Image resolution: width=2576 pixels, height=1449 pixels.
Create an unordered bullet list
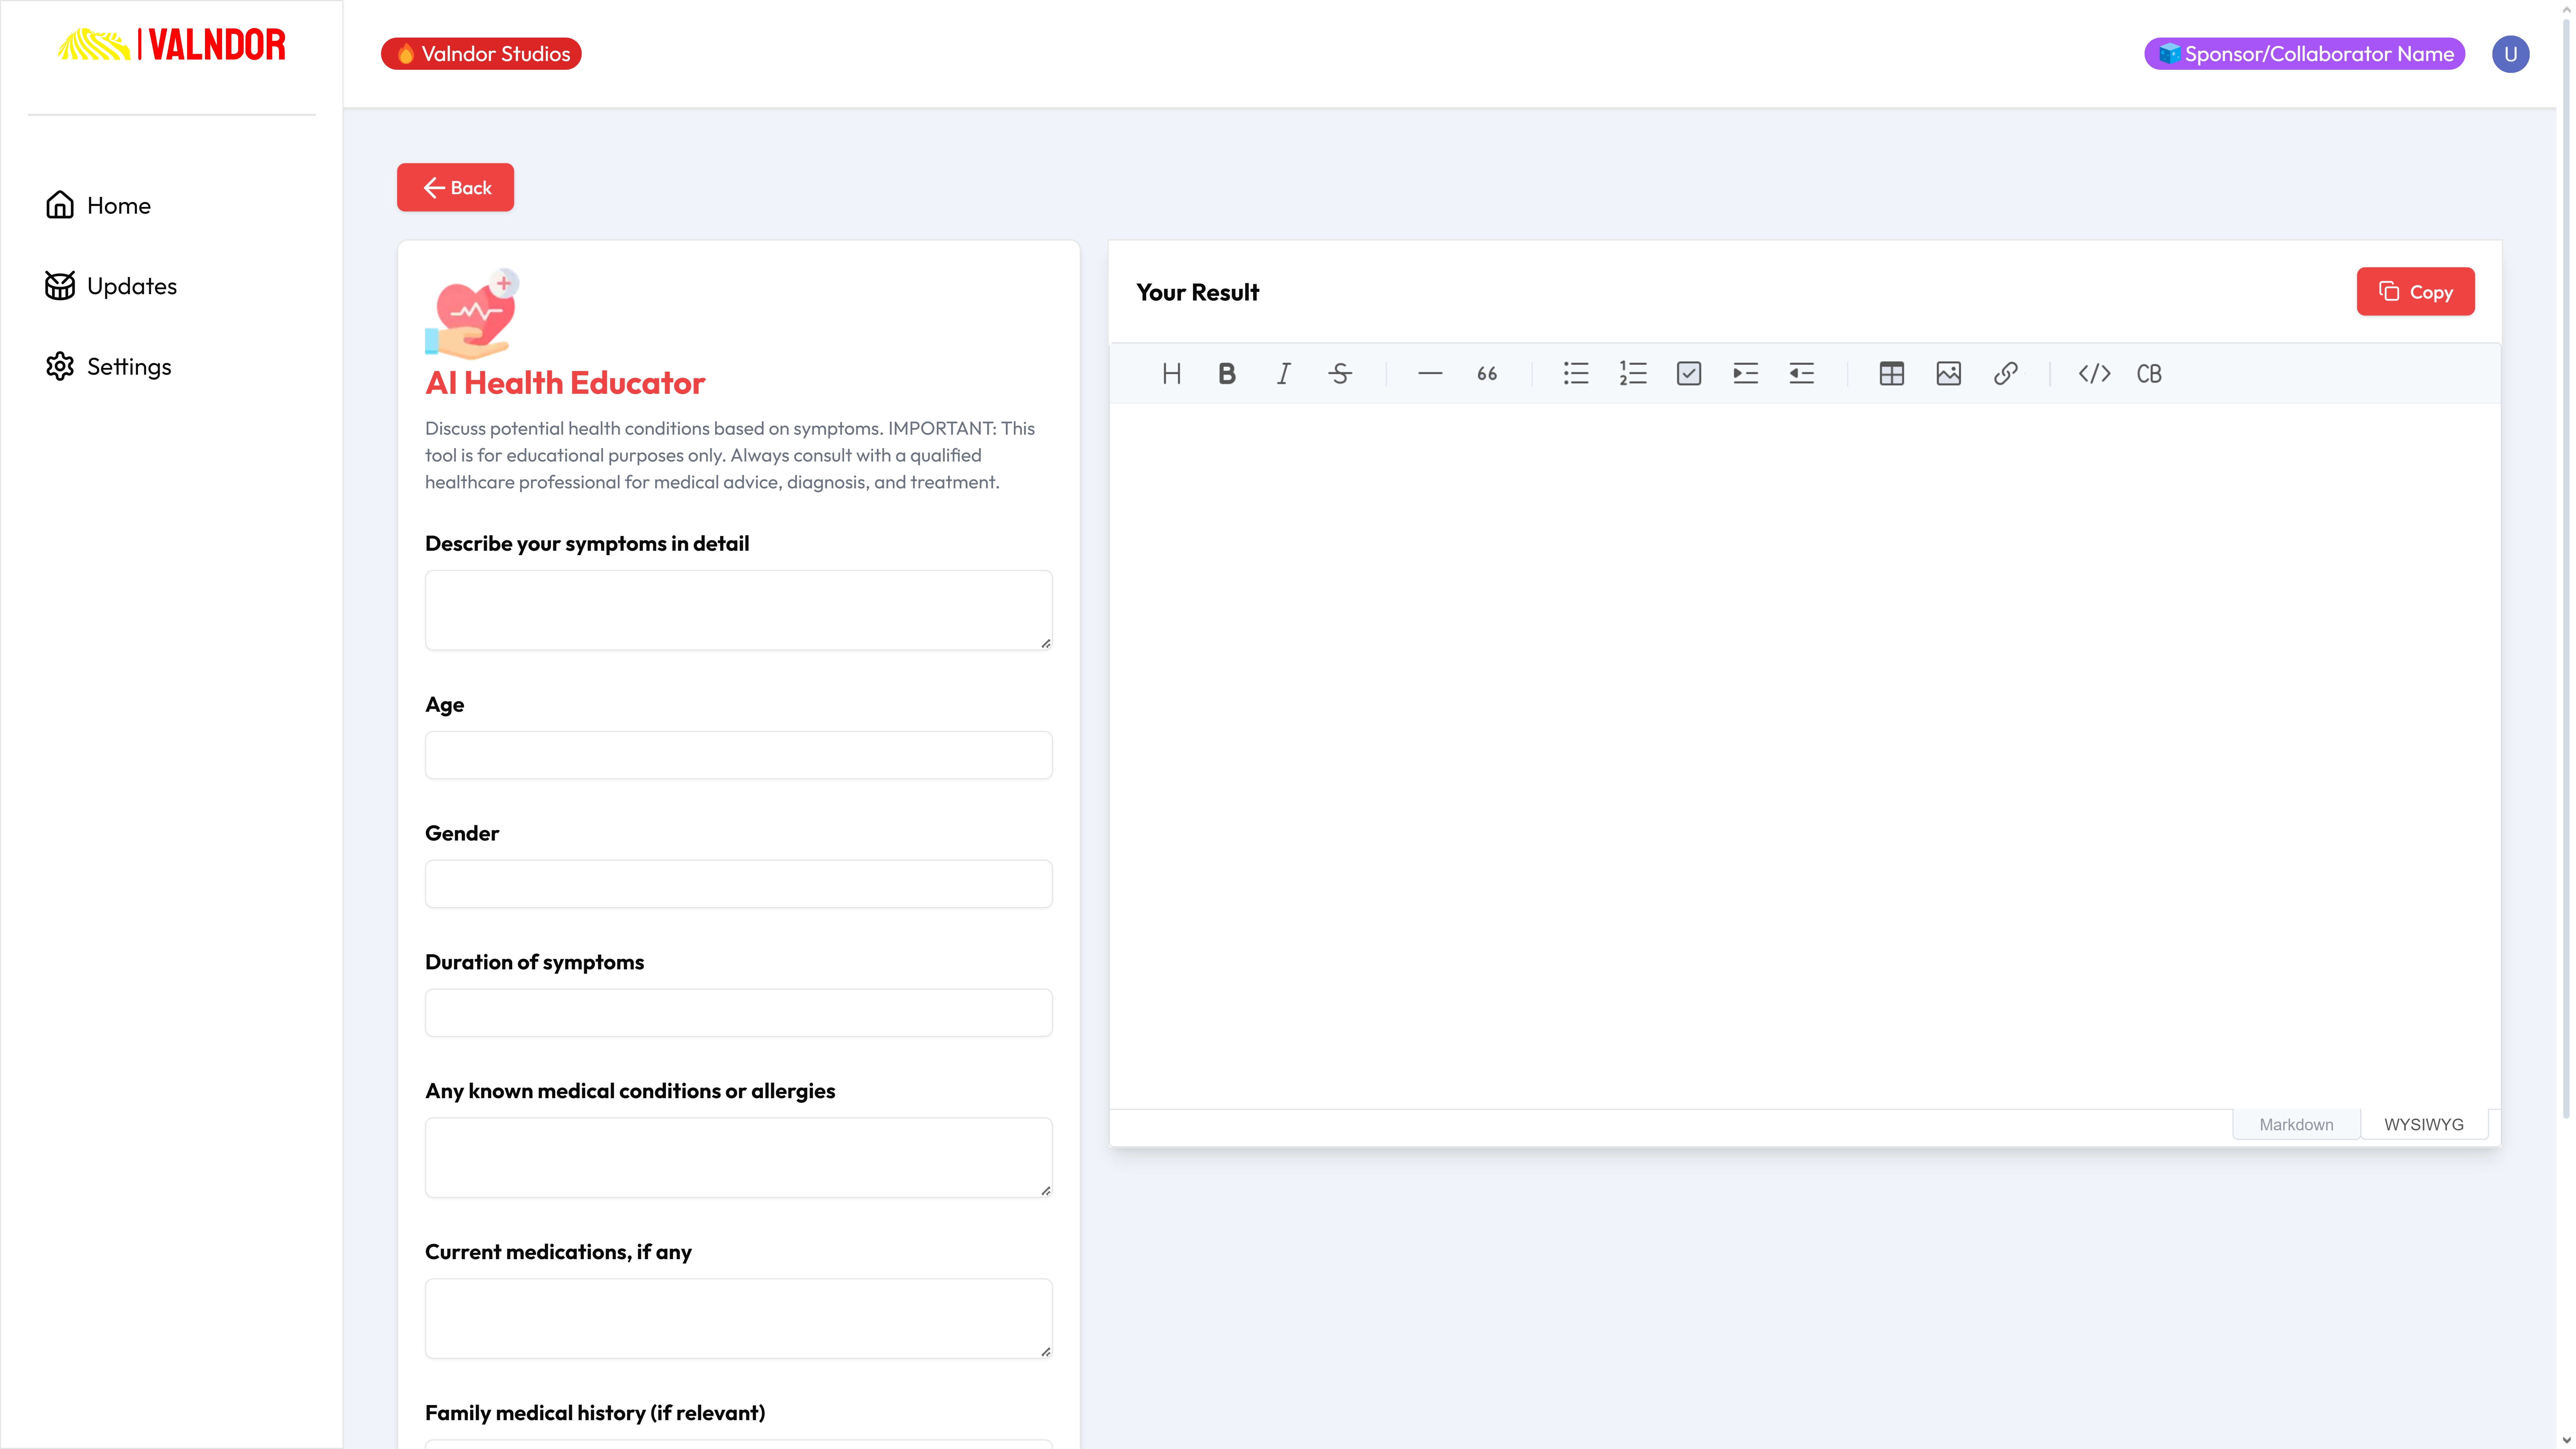point(1576,374)
